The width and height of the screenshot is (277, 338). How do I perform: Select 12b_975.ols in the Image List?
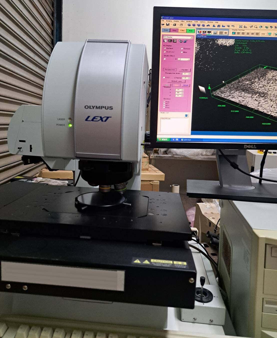[x=165, y=119]
